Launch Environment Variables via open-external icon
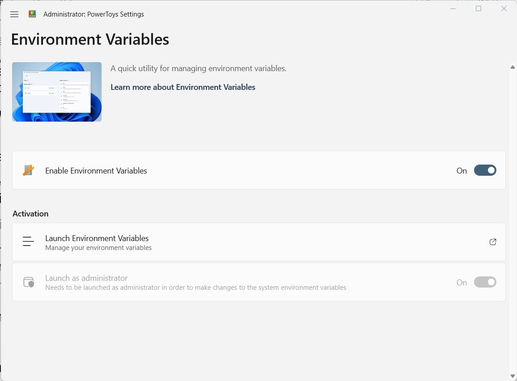The width and height of the screenshot is (517, 381). coord(492,242)
